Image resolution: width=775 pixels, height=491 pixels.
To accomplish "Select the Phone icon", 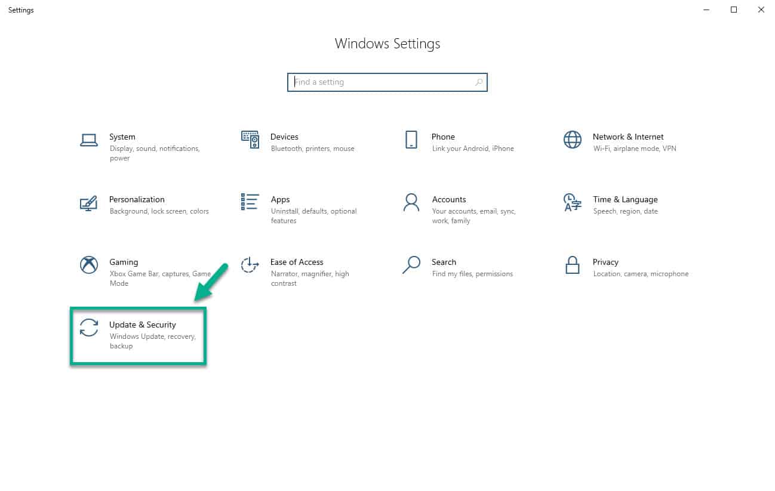I will click(411, 140).
